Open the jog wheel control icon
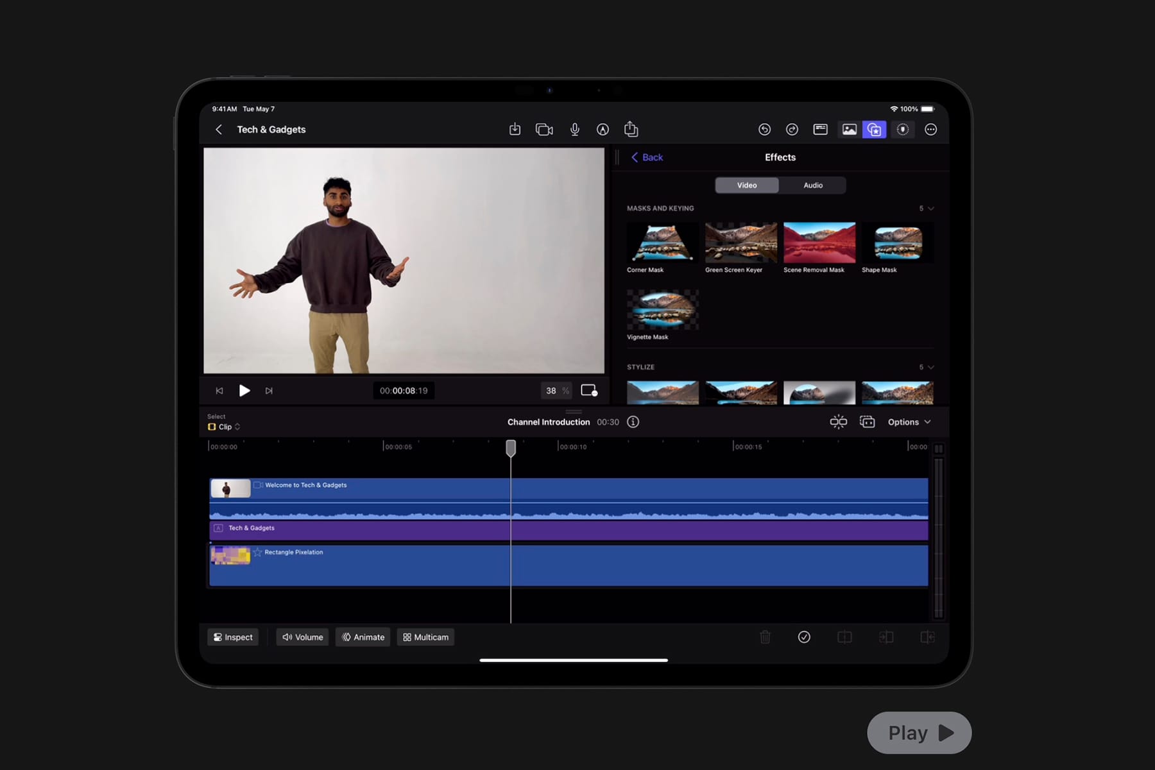The height and width of the screenshot is (770, 1155). [903, 130]
